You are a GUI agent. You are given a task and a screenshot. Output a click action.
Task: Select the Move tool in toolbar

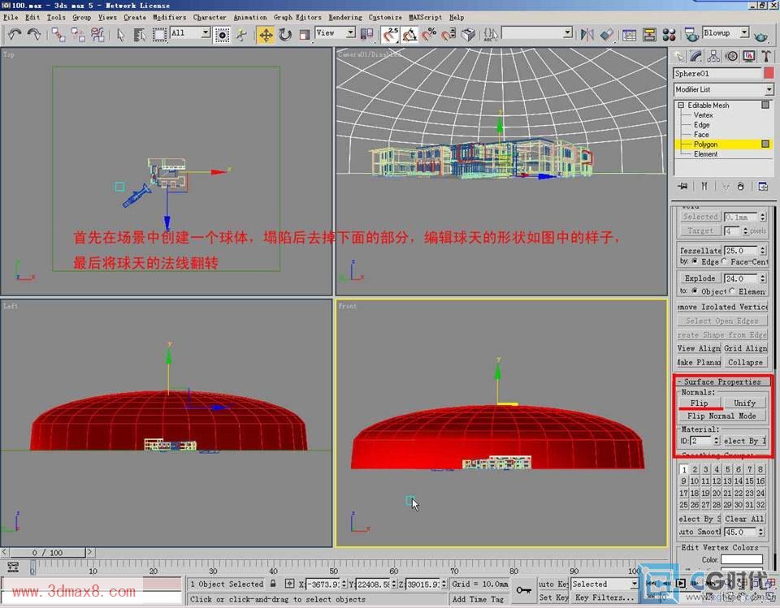coord(266,34)
